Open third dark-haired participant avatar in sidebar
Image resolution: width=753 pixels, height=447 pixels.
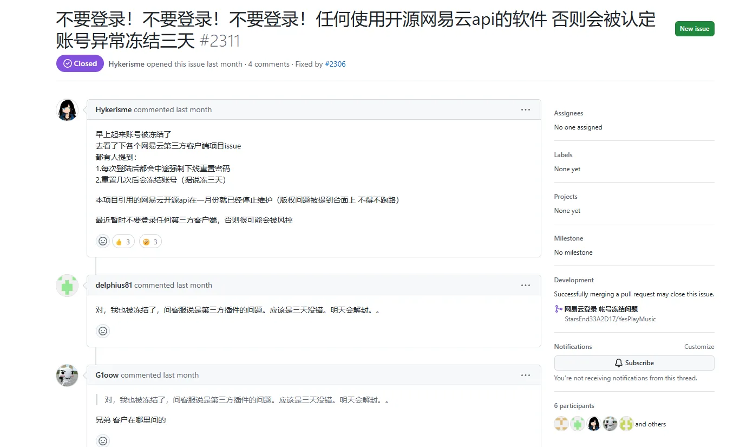coord(594,424)
